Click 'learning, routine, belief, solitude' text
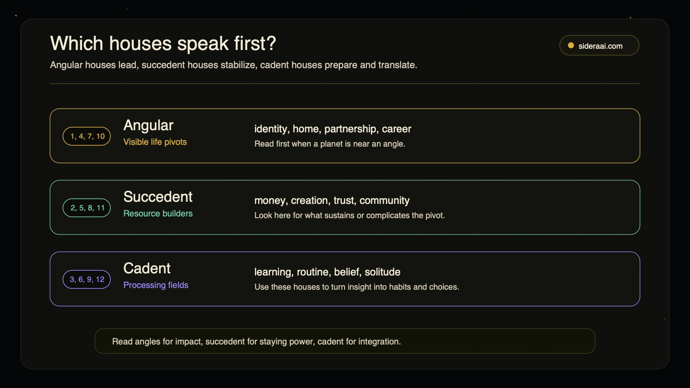This screenshot has width=690, height=388. coord(327,272)
